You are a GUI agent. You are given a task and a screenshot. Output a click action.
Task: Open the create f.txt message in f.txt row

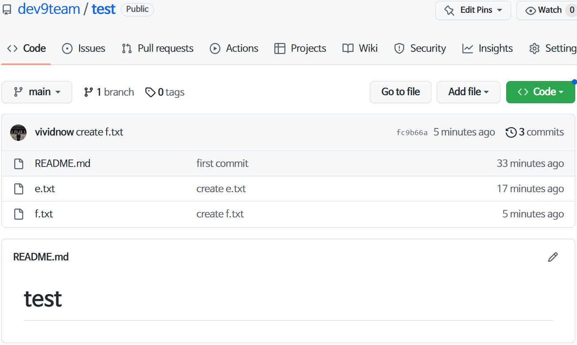click(220, 214)
